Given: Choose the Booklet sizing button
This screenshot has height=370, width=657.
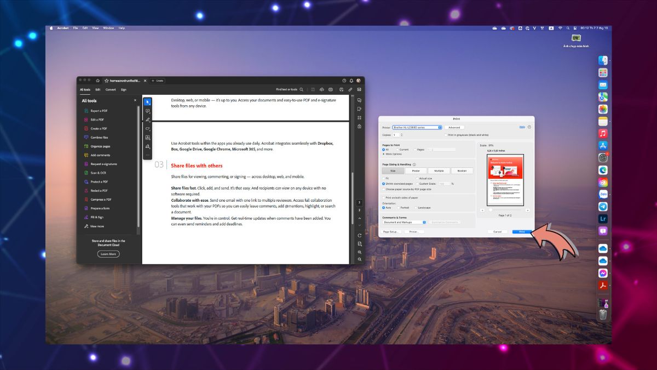Looking at the screenshot, I should 462,171.
